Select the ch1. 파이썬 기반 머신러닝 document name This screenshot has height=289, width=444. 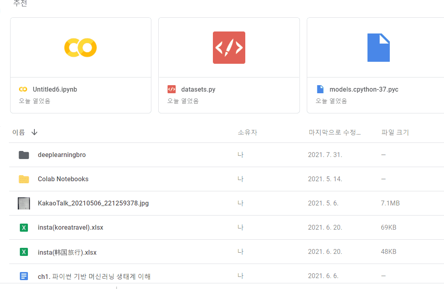tap(94, 276)
